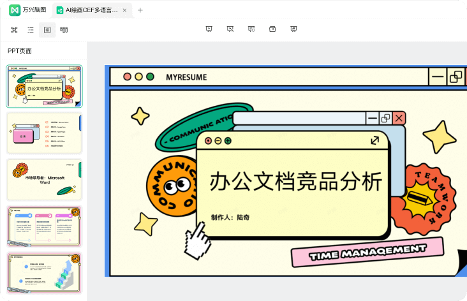Open slideshow settings icon with gear
Screen dimensions: 467x301
(251, 29)
